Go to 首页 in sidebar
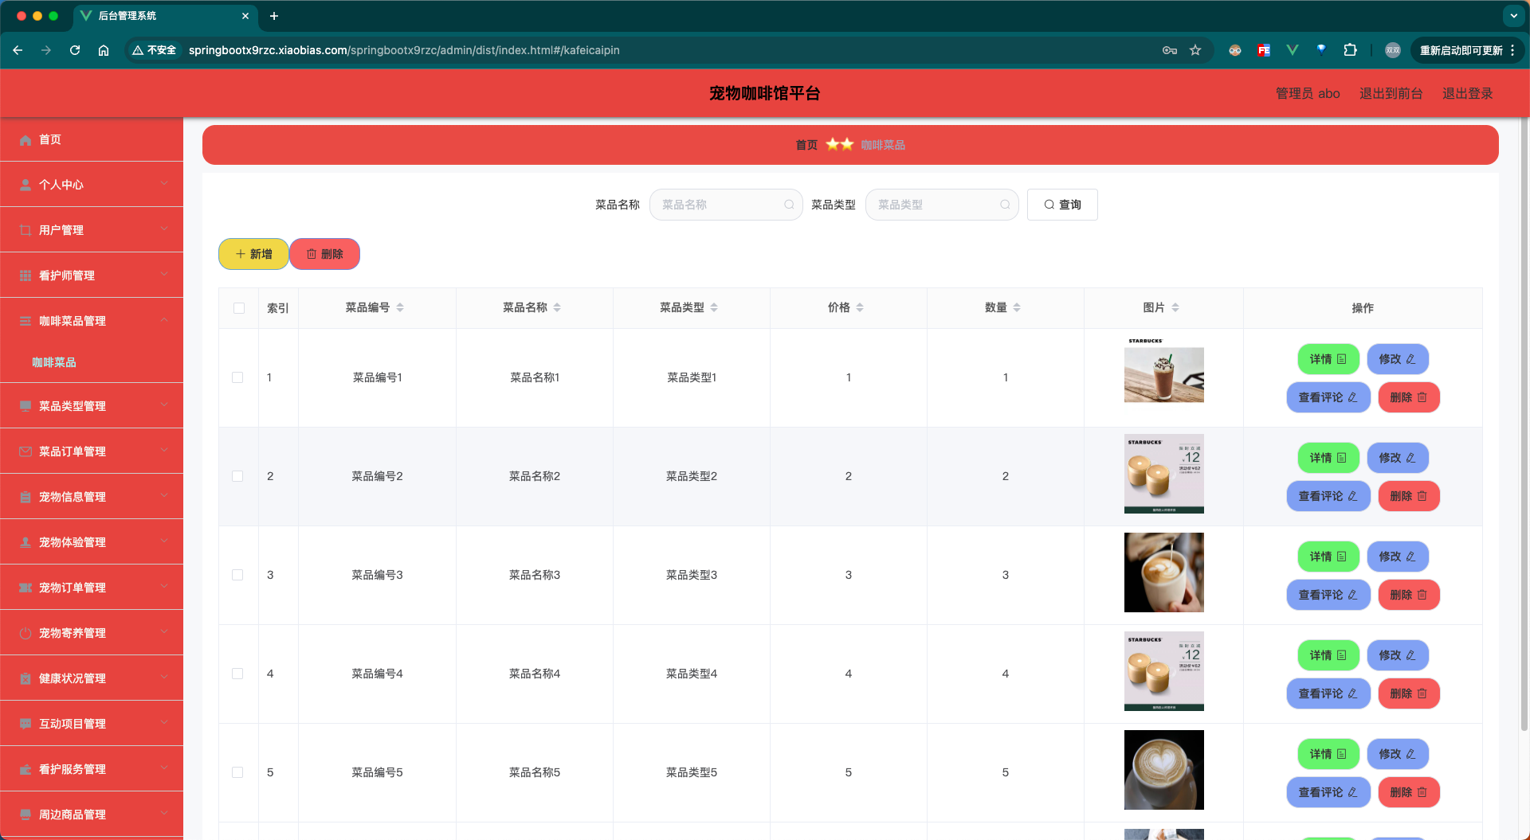 click(x=92, y=140)
